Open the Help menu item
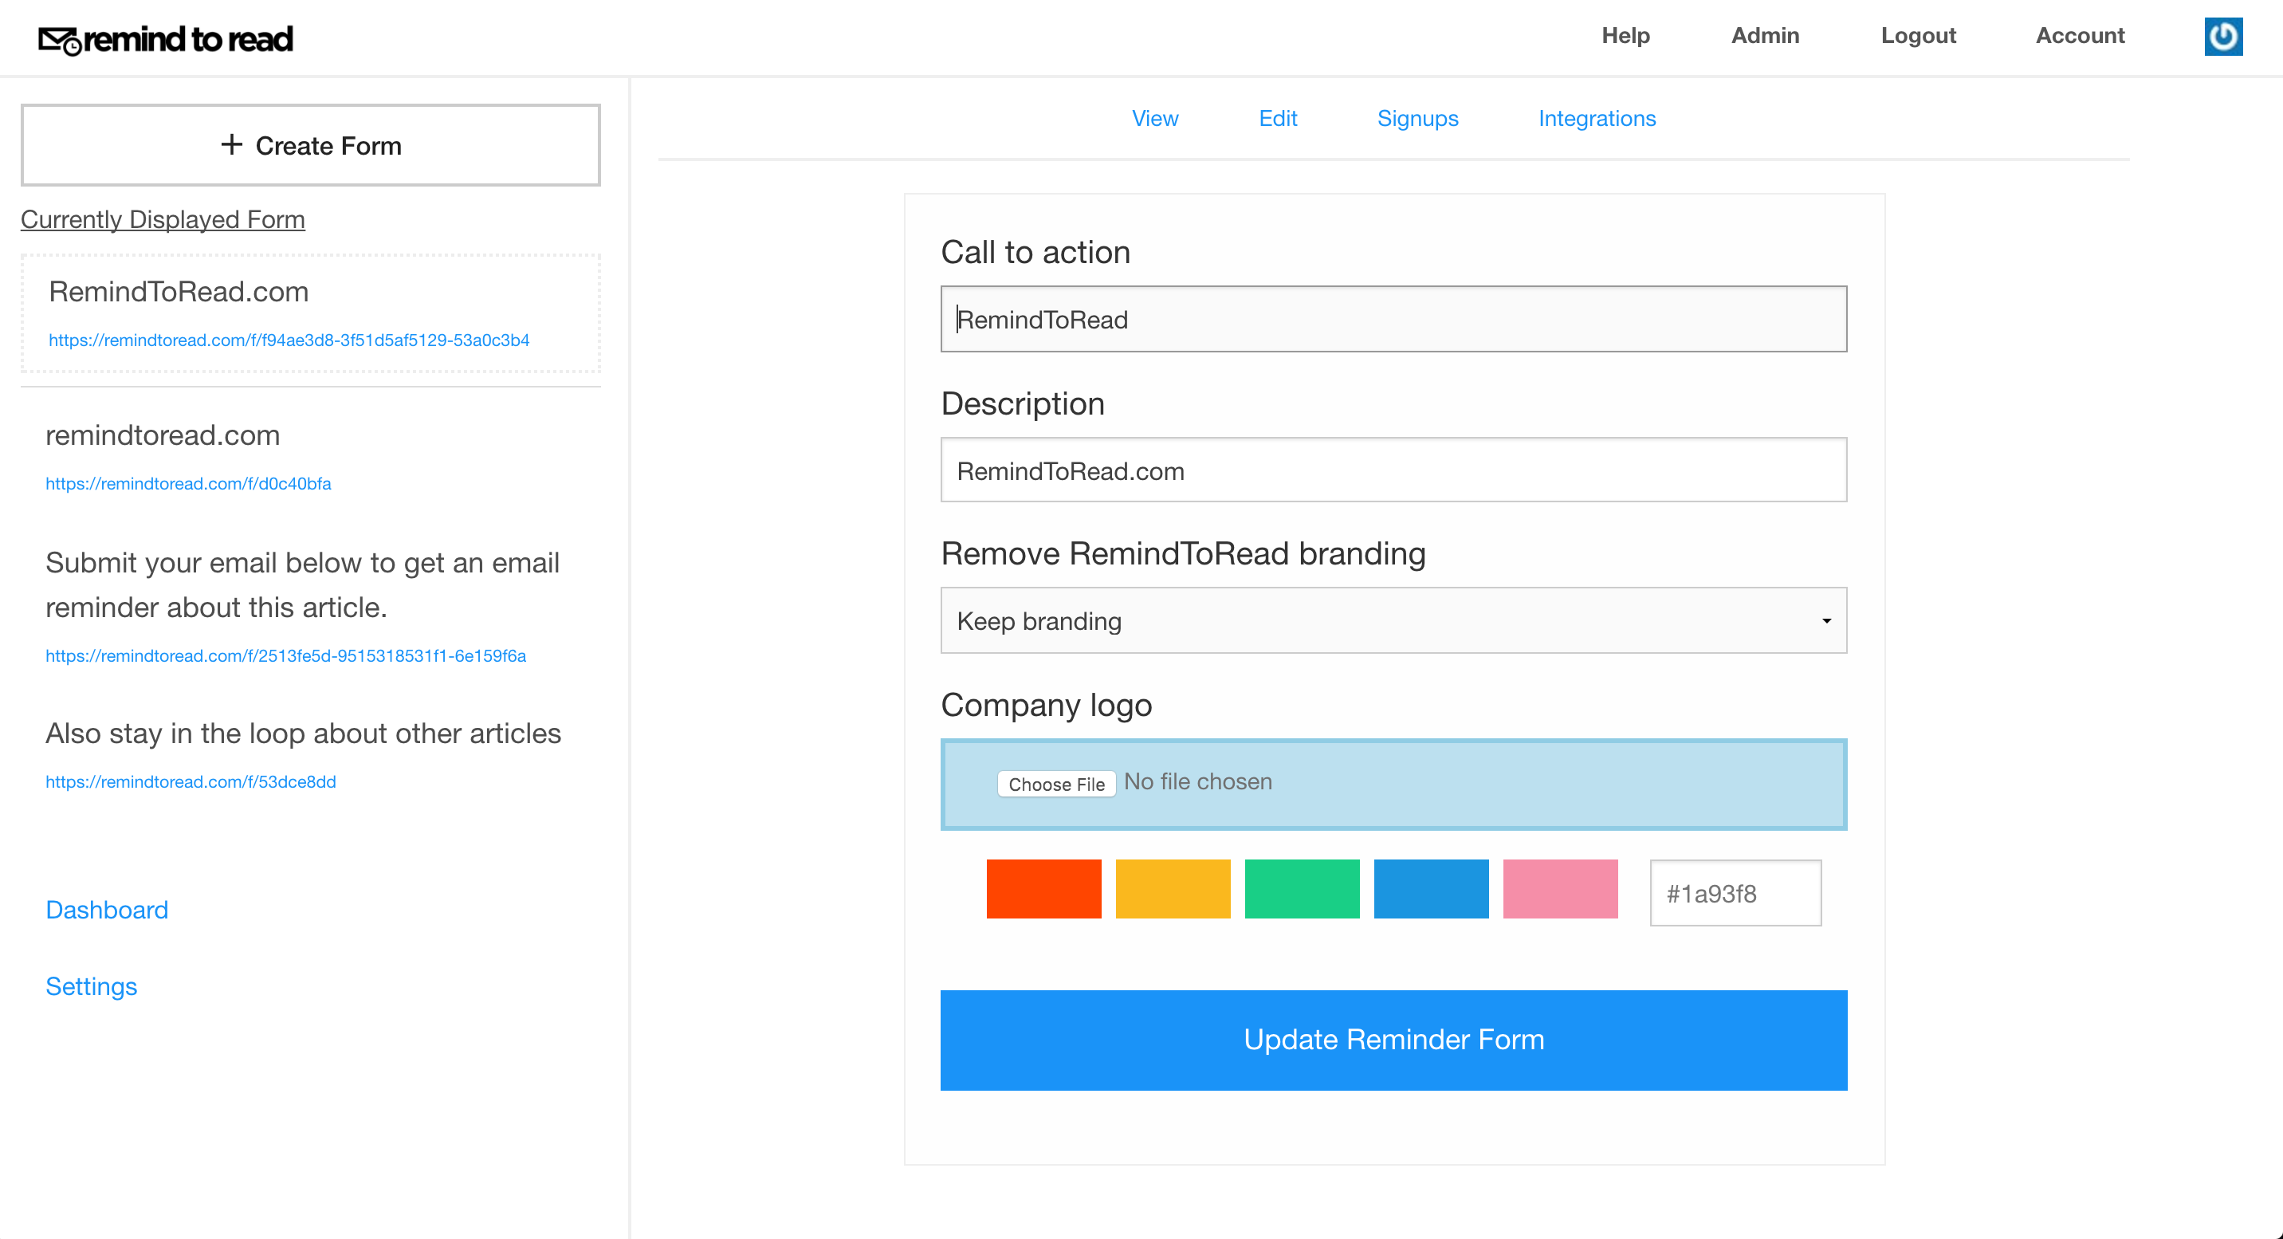Image resolution: width=2283 pixels, height=1239 pixels. (1625, 35)
